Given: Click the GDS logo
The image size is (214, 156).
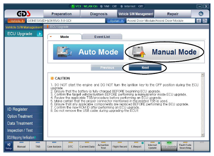Looking at the screenshot, I should tap(24, 13).
